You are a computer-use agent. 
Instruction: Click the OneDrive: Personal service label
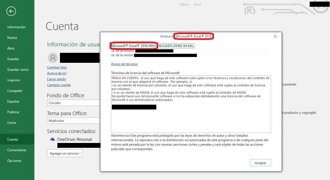(x=74, y=139)
